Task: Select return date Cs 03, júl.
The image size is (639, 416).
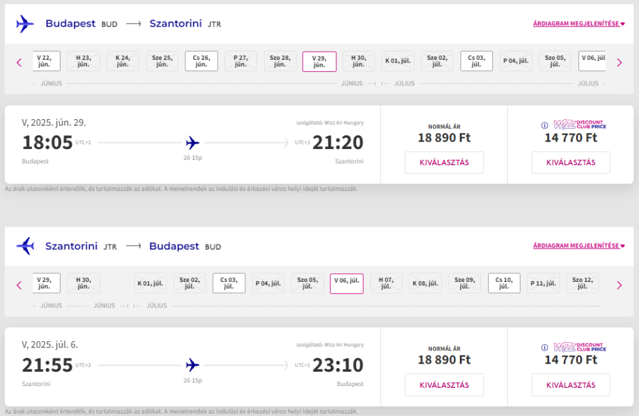Action: point(229,283)
